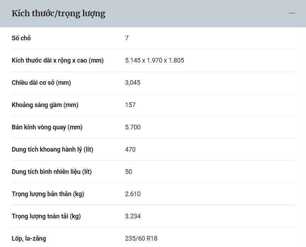The width and height of the screenshot is (306, 247).
Task: Click the Kích thước dài x rộng x cao label
Action: 58,60
